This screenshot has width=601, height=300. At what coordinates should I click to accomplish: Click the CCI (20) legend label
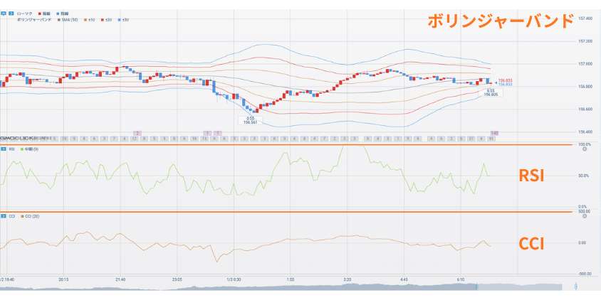click(x=32, y=215)
